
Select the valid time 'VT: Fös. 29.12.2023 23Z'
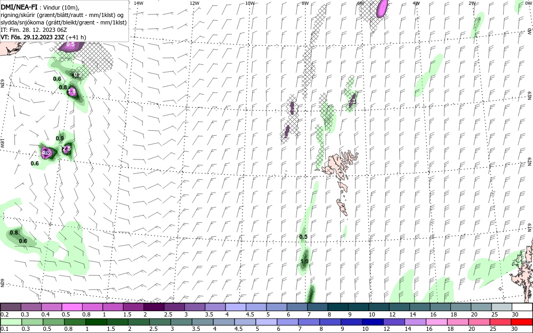coord(33,37)
